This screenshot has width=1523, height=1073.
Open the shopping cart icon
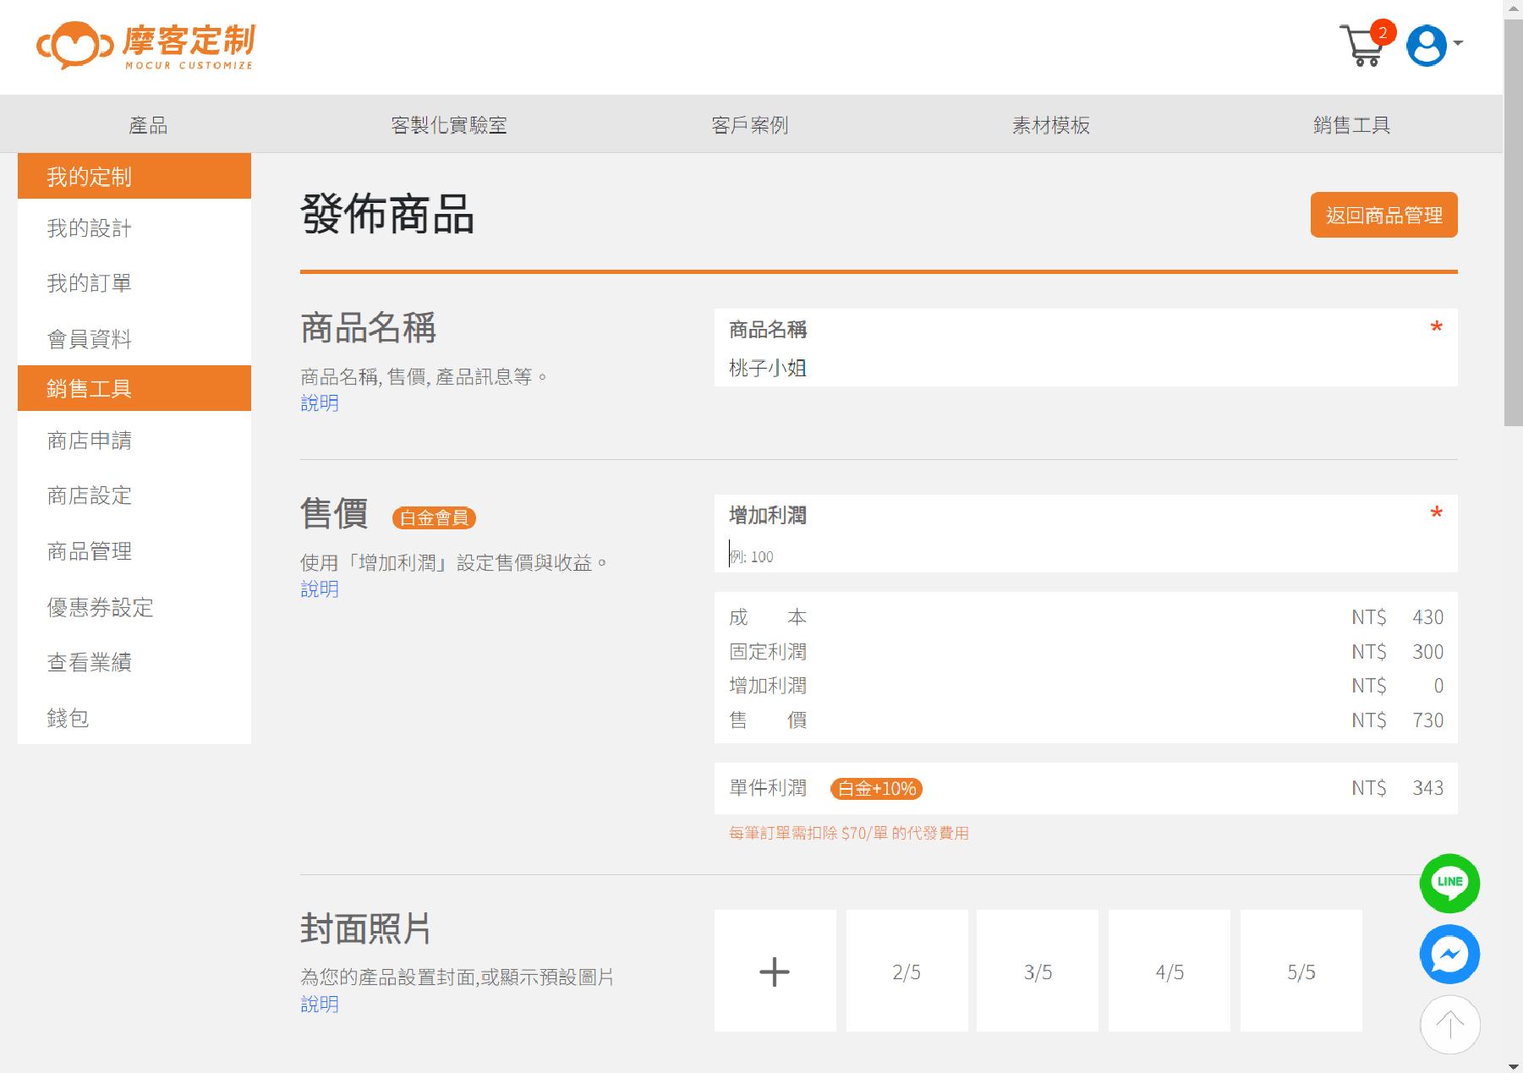(1361, 46)
